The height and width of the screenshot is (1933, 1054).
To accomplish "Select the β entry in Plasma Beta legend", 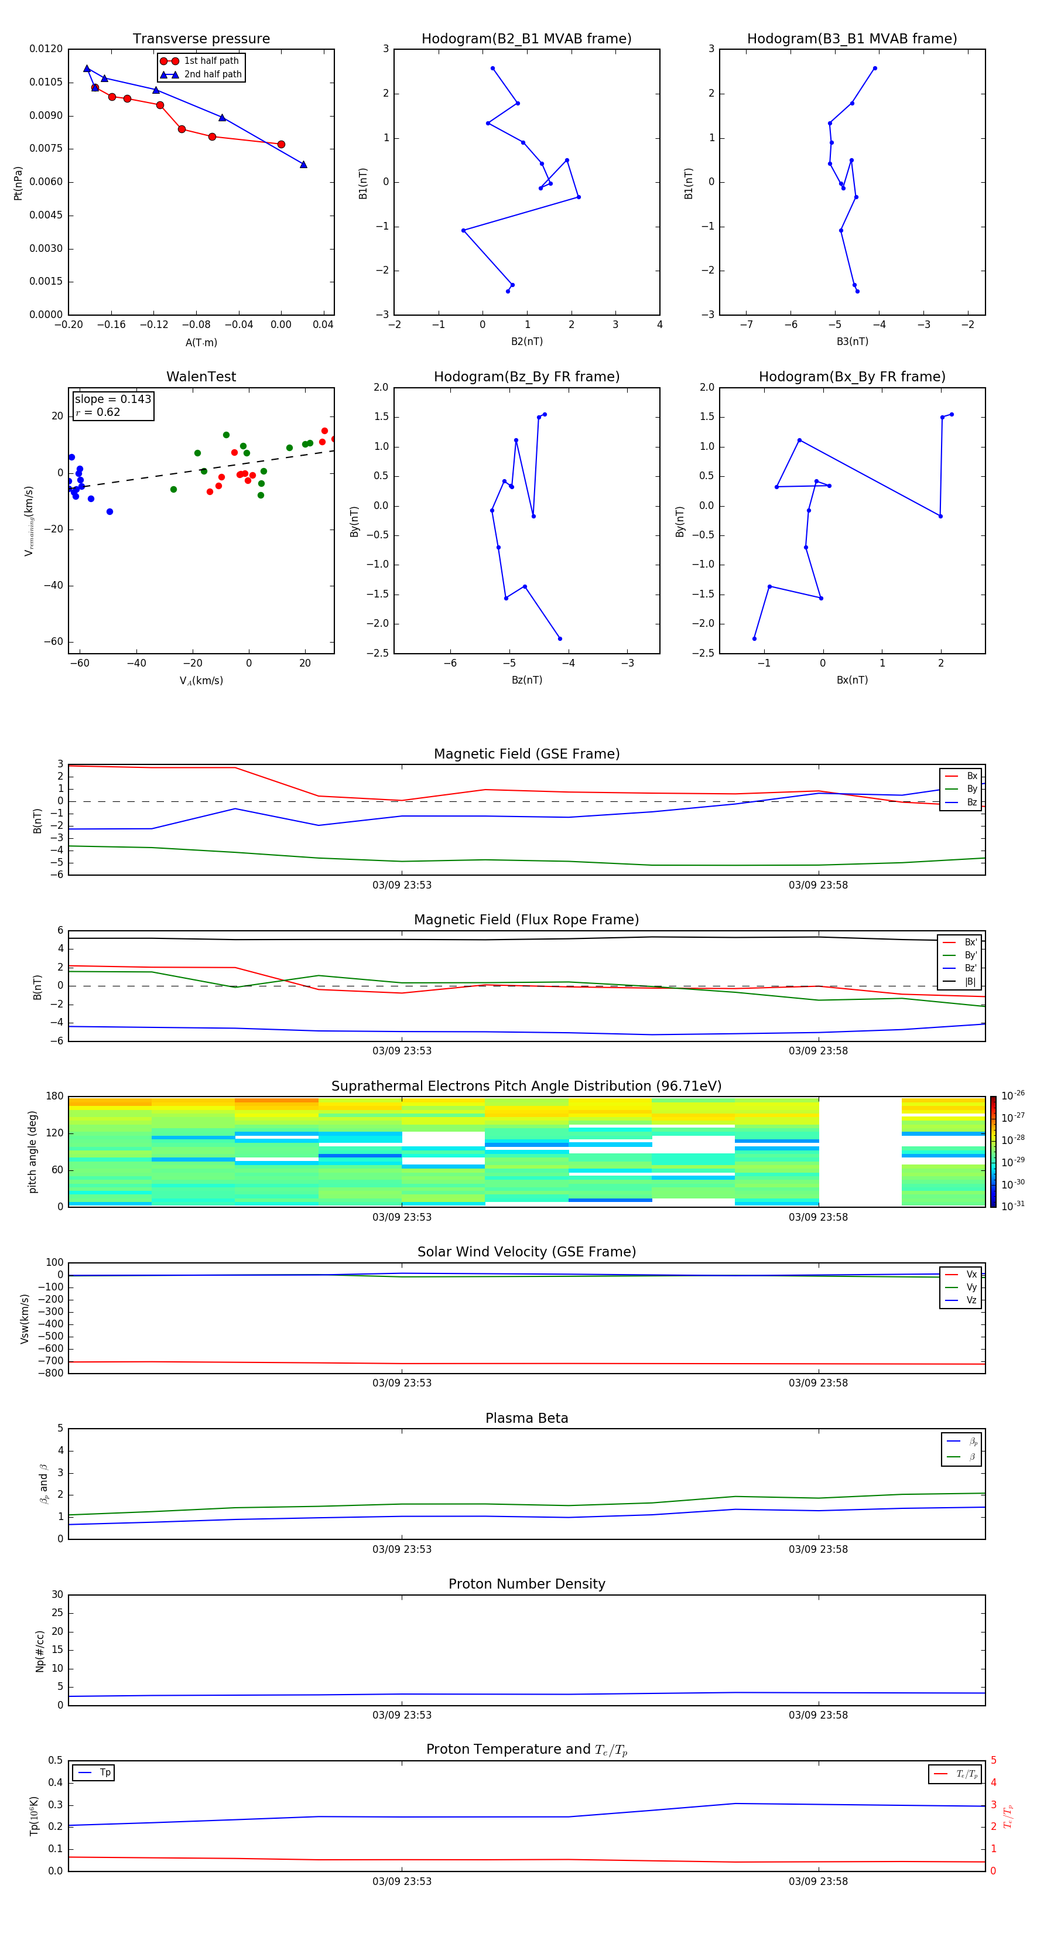I will point(961,1457).
